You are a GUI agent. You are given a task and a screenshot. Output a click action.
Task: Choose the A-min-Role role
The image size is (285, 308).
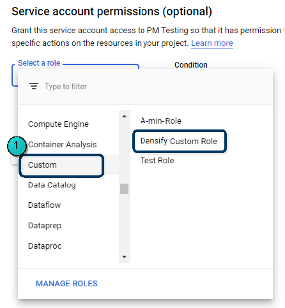coord(161,121)
